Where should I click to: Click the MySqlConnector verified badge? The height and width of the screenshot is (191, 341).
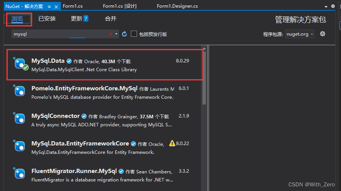(84, 116)
